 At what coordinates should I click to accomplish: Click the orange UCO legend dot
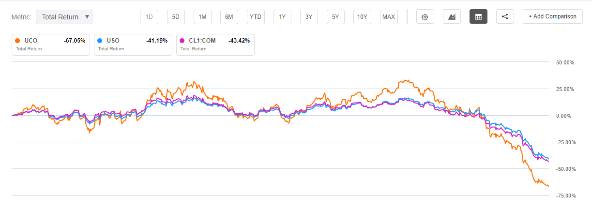tap(18, 41)
